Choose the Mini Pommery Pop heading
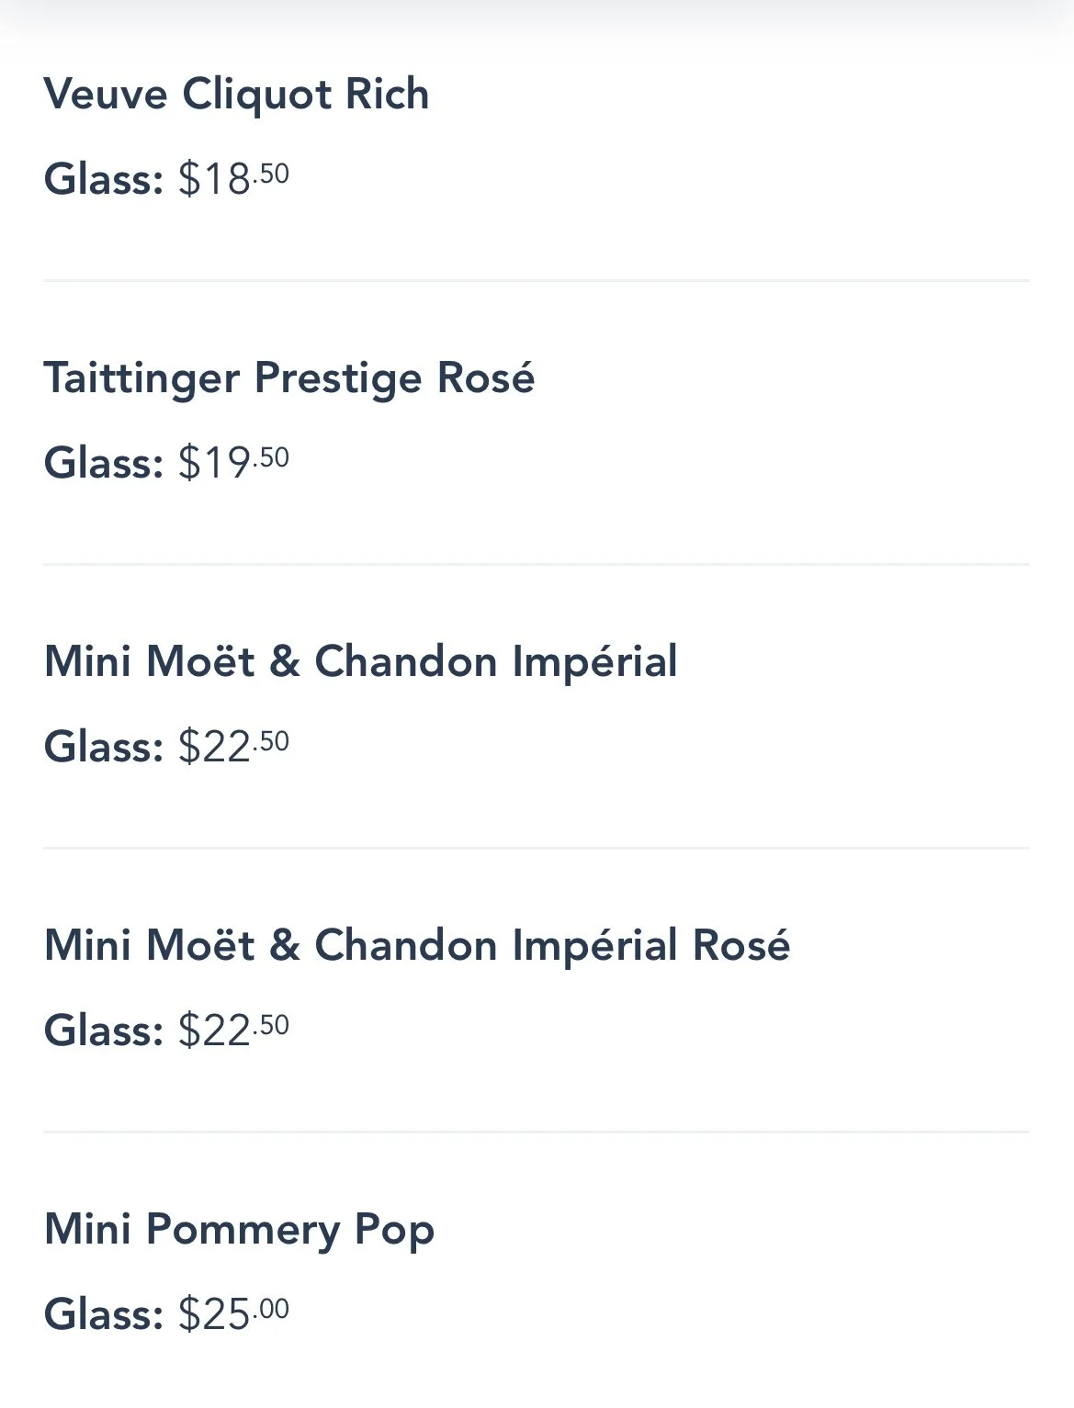Image resolution: width=1074 pixels, height=1408 pixels. tap(239, 1229)
